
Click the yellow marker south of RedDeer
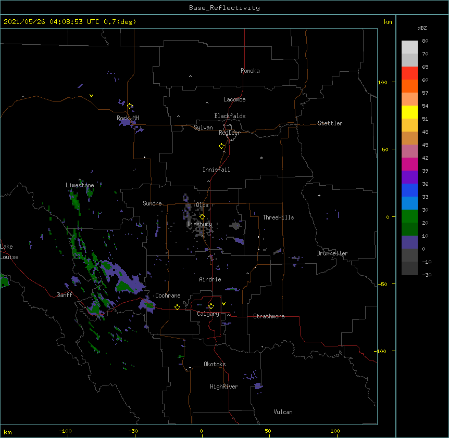[x=222, y=146]
